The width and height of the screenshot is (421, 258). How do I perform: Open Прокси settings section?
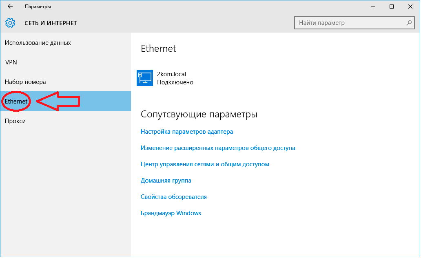pos(66,121)
